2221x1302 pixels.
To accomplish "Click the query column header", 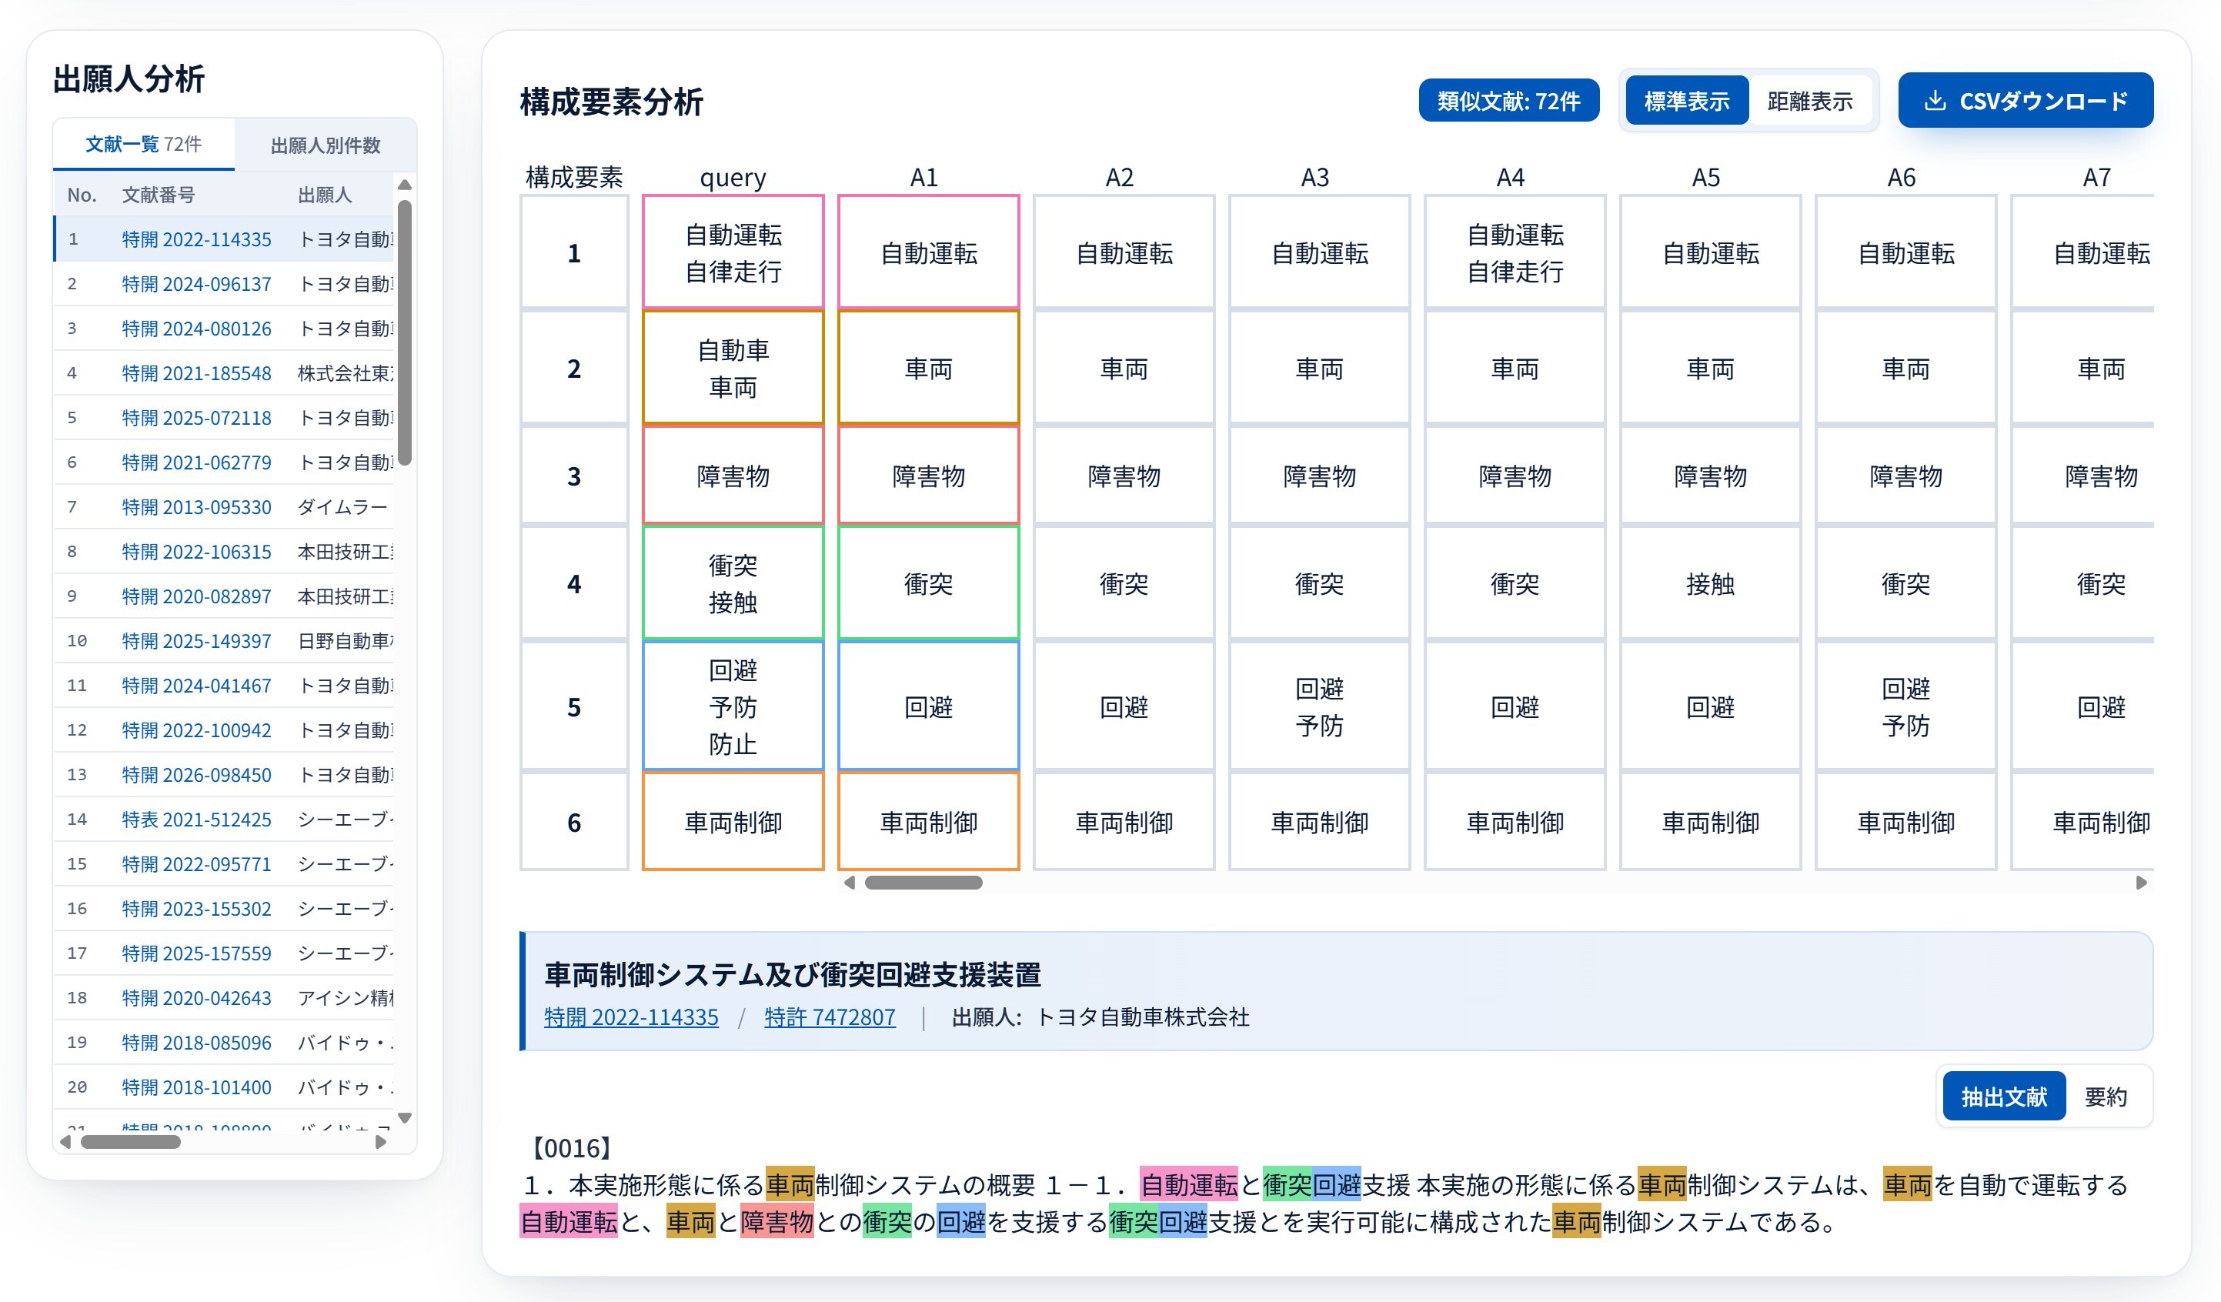I will [733, 177].
